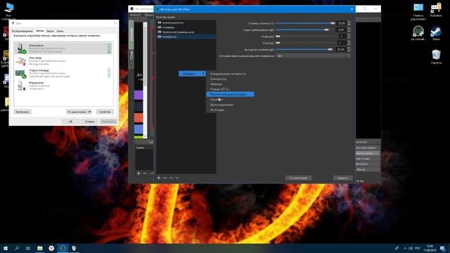
Task: Click the stepper arrows for Атака value
Action: [349, 37]
